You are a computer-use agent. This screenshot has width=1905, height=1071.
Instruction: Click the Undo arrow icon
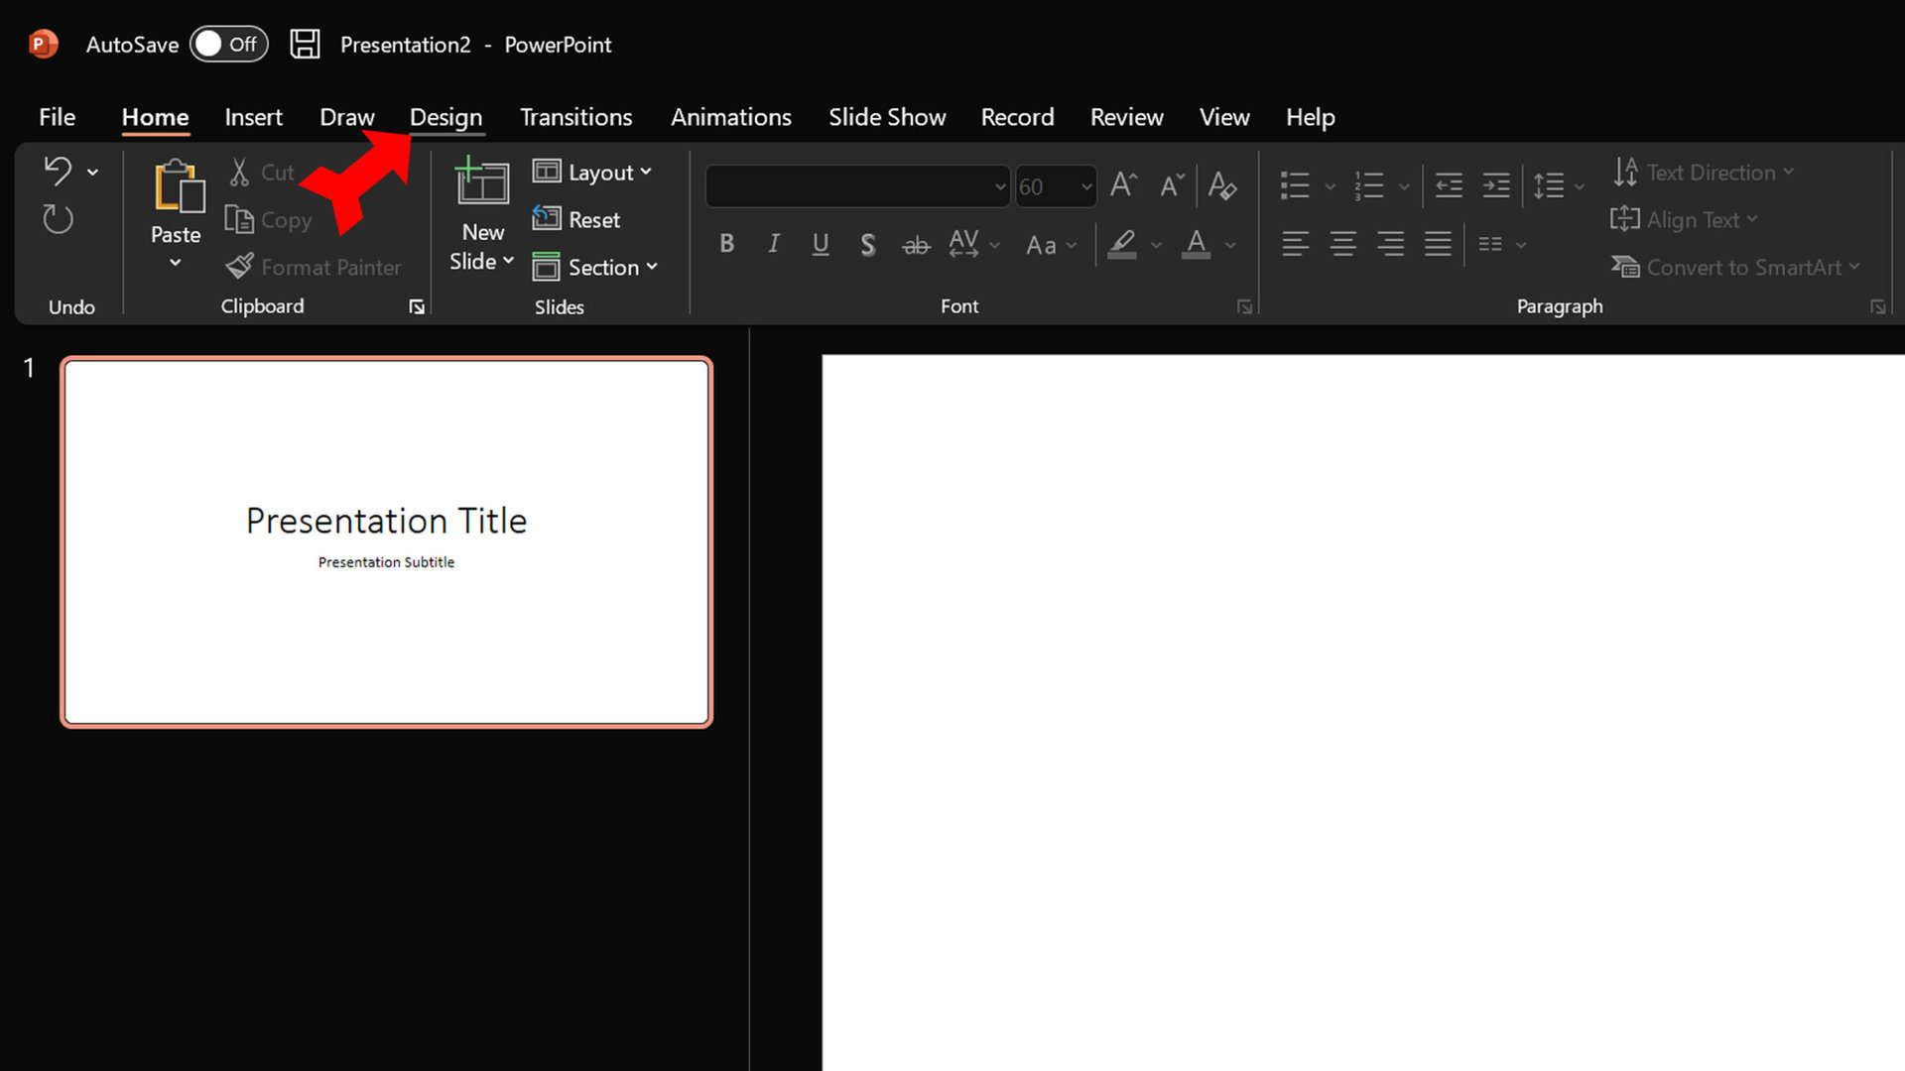pyautogui.click(x=59, y=172)
